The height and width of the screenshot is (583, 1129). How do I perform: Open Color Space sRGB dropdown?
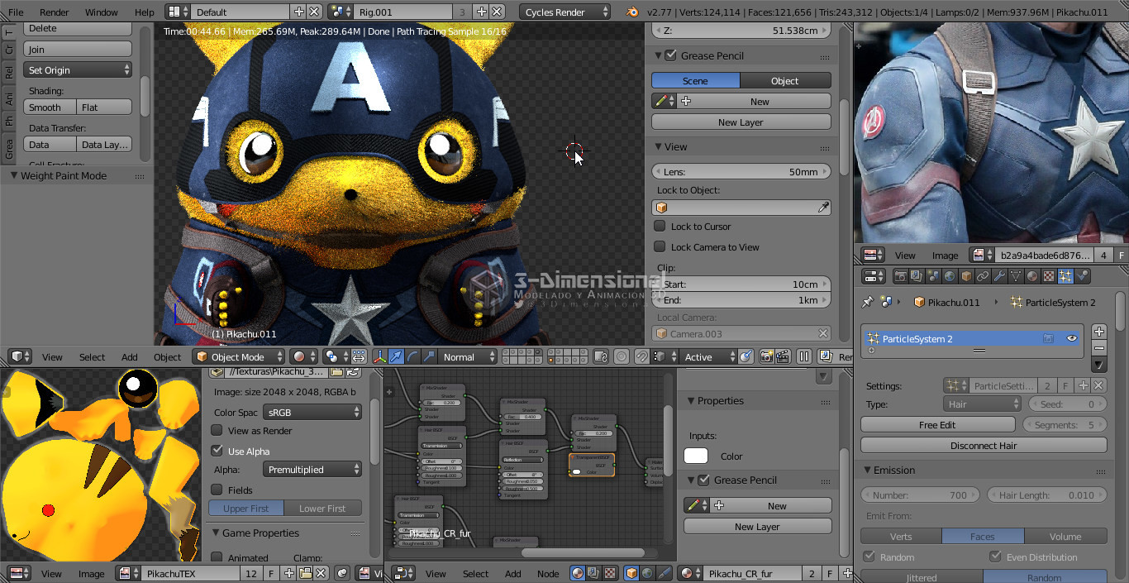[312, 412]
